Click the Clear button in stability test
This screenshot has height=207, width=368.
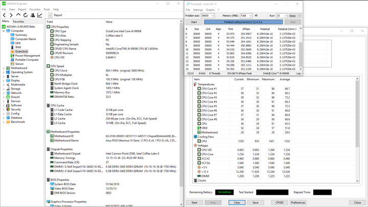point(237,202)
